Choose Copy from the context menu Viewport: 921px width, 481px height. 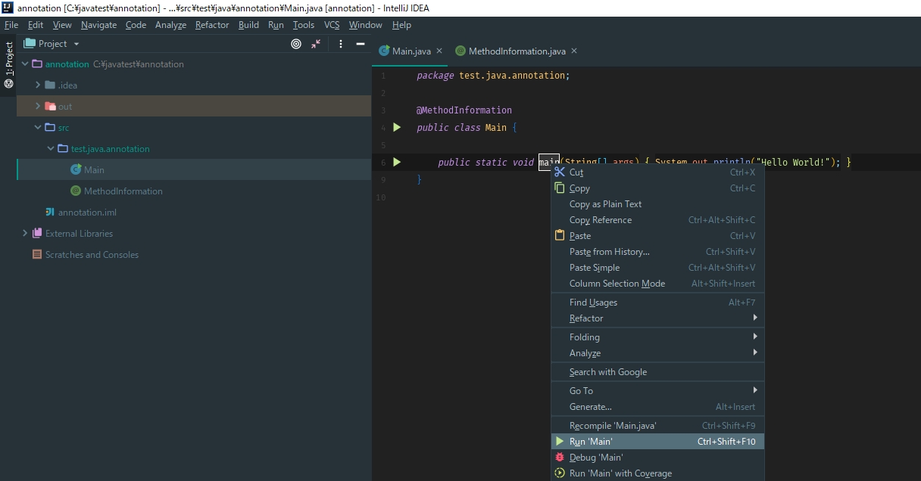coord(657,188)
